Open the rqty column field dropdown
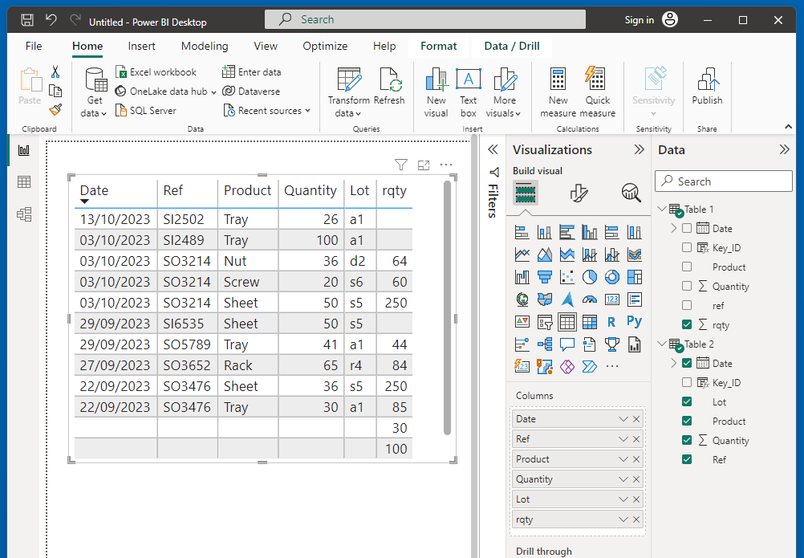804x558 pixels. (623, 519)
